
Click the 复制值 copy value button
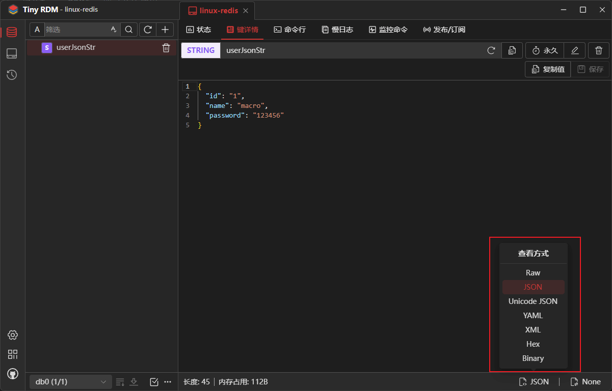(548, 69)
